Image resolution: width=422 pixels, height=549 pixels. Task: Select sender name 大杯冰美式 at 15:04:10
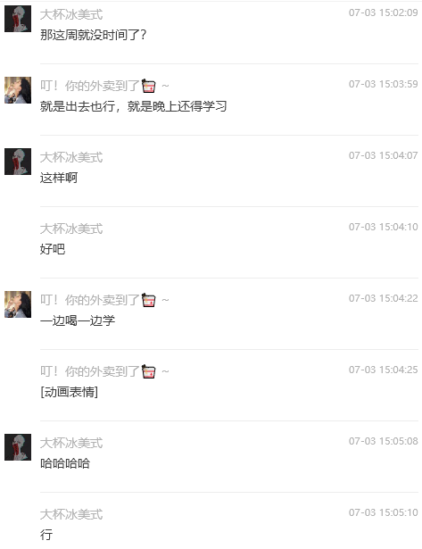[71, 229]
